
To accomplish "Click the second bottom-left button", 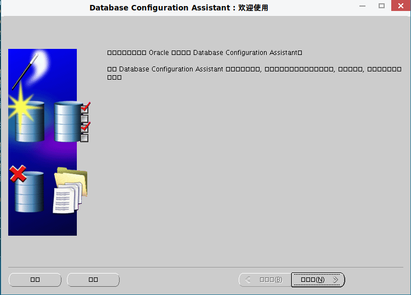I will click(93, 280).
